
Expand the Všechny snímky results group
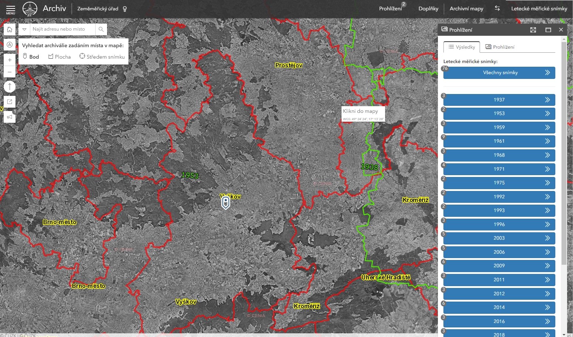pyautogui.click(x=499, y=73)
